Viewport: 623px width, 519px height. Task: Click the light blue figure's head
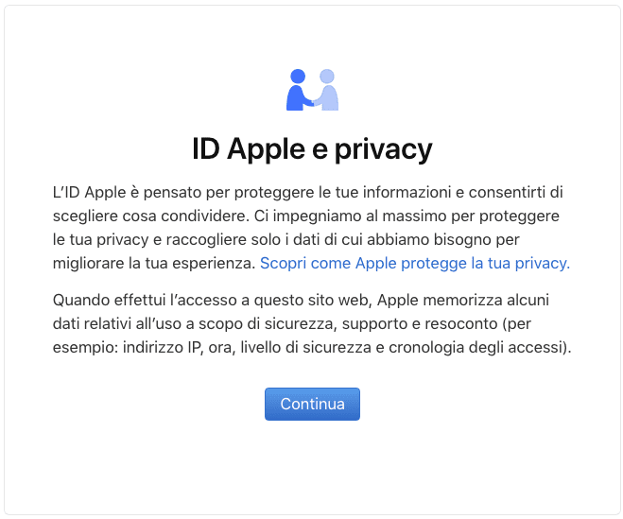coord(327,77)
